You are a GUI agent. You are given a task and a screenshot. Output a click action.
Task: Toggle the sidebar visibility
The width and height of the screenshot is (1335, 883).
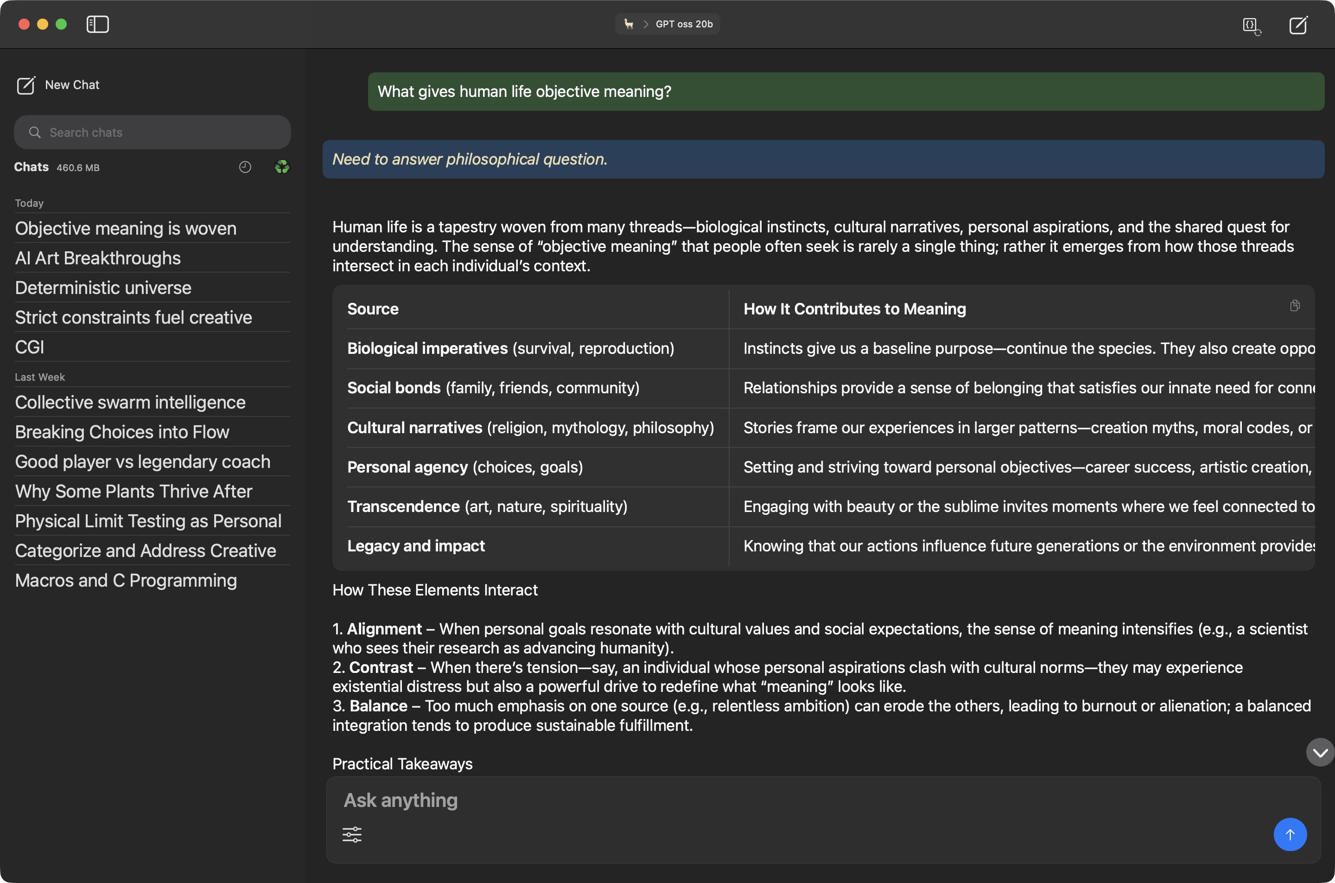tap(97, 24)
